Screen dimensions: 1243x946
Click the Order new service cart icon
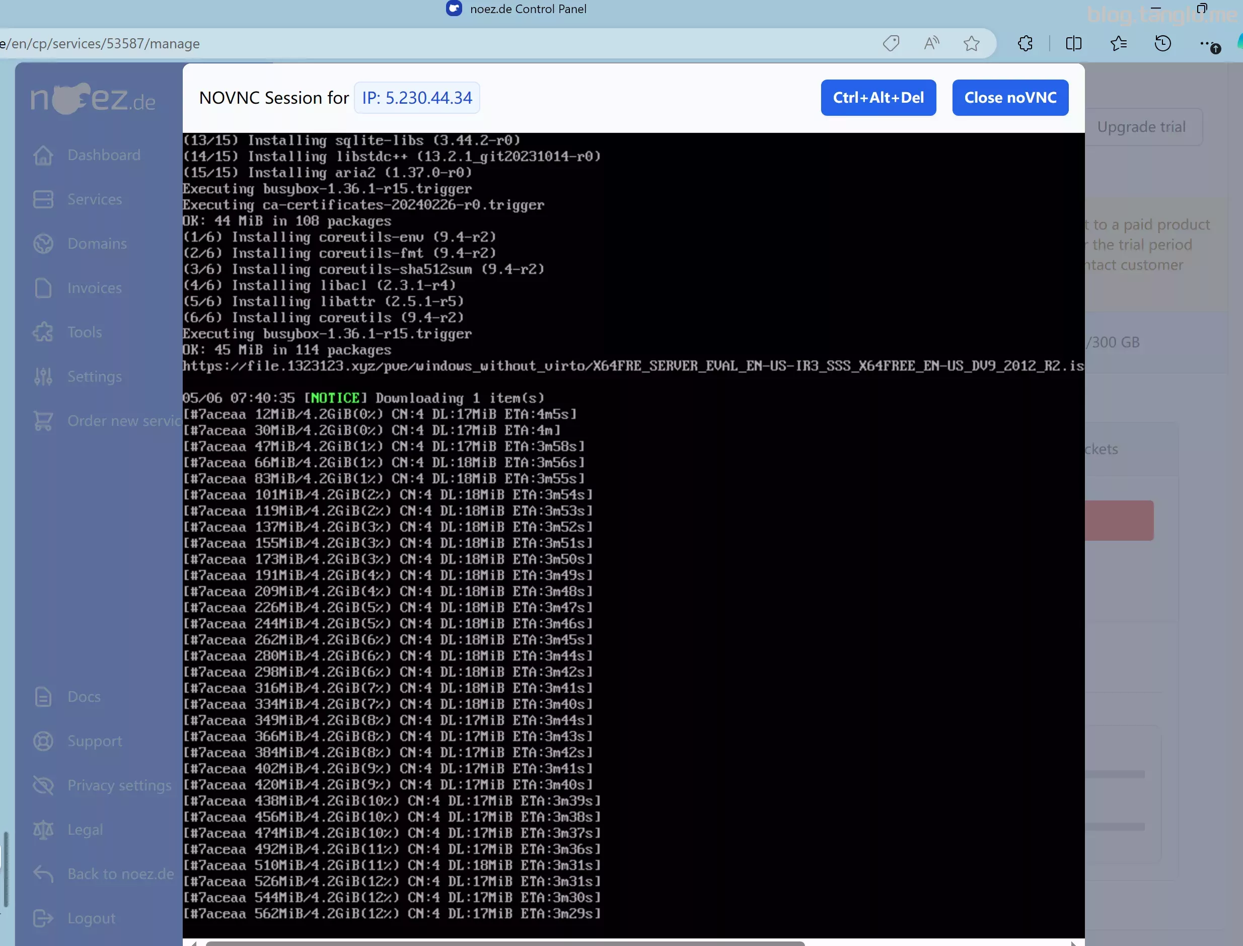[43, 420]
